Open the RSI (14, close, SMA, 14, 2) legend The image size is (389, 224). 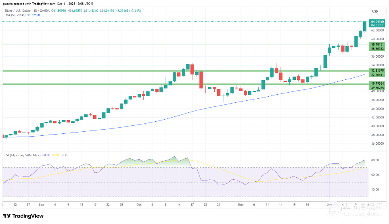[22, 155]
